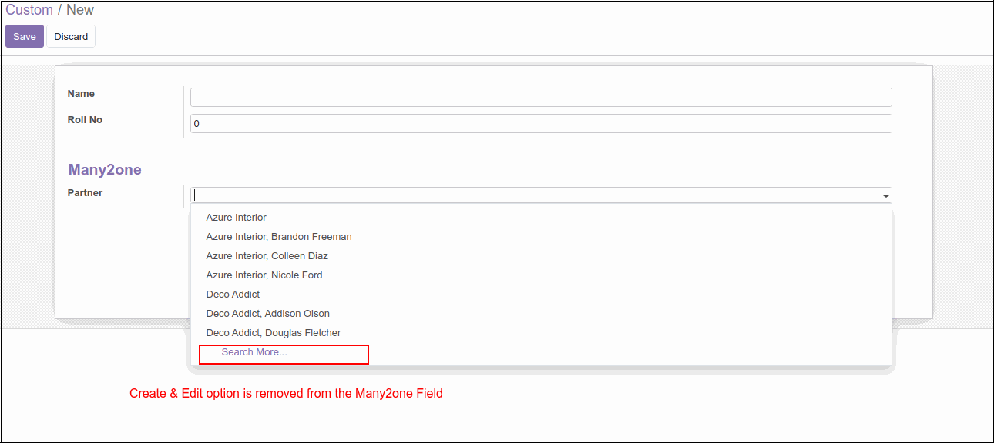
Task: Choose Azure Interior, Brandon Freeman
Action: point(541,237)
